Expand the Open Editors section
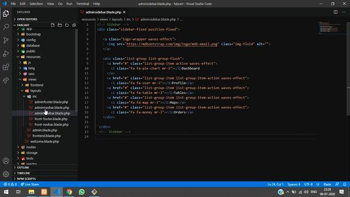The width and height of the screenshot is (350, 197). tap(45, 19)
